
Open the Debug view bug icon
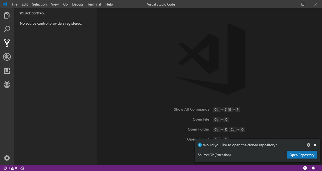pos(7,57)
